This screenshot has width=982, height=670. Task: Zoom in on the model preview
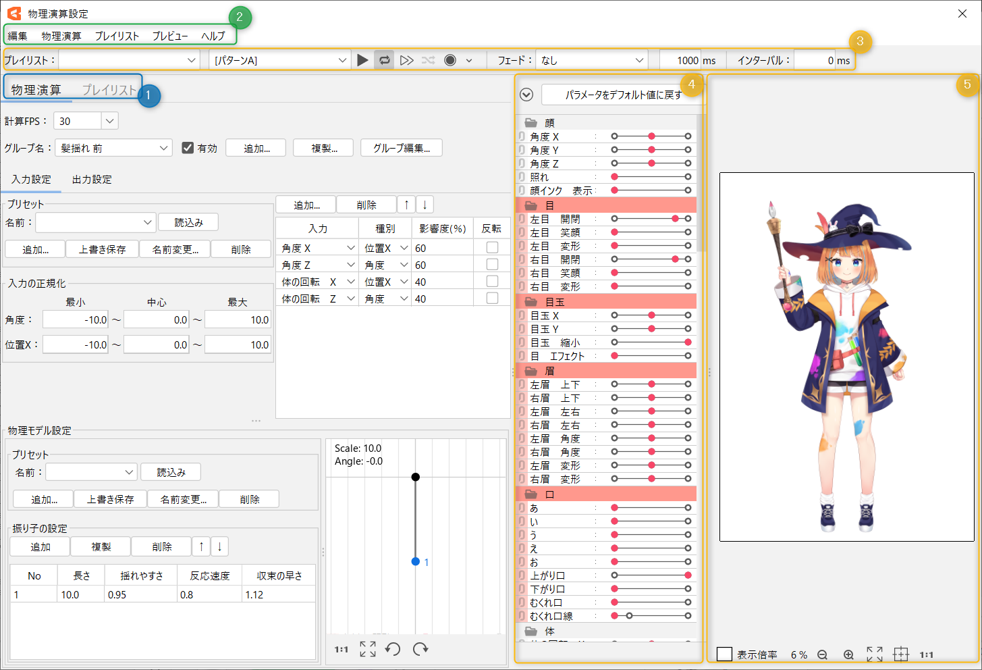coord(848,654)
